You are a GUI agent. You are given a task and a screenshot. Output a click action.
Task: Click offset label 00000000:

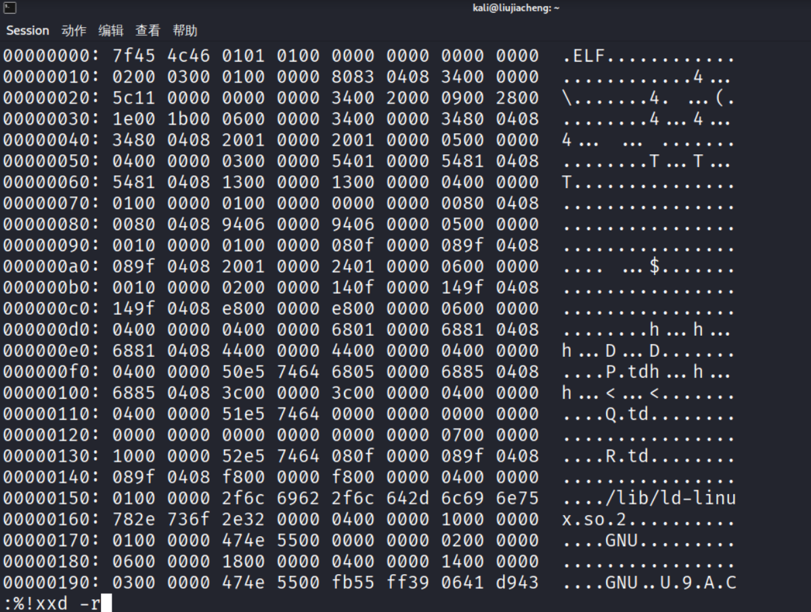coord(51,56)
